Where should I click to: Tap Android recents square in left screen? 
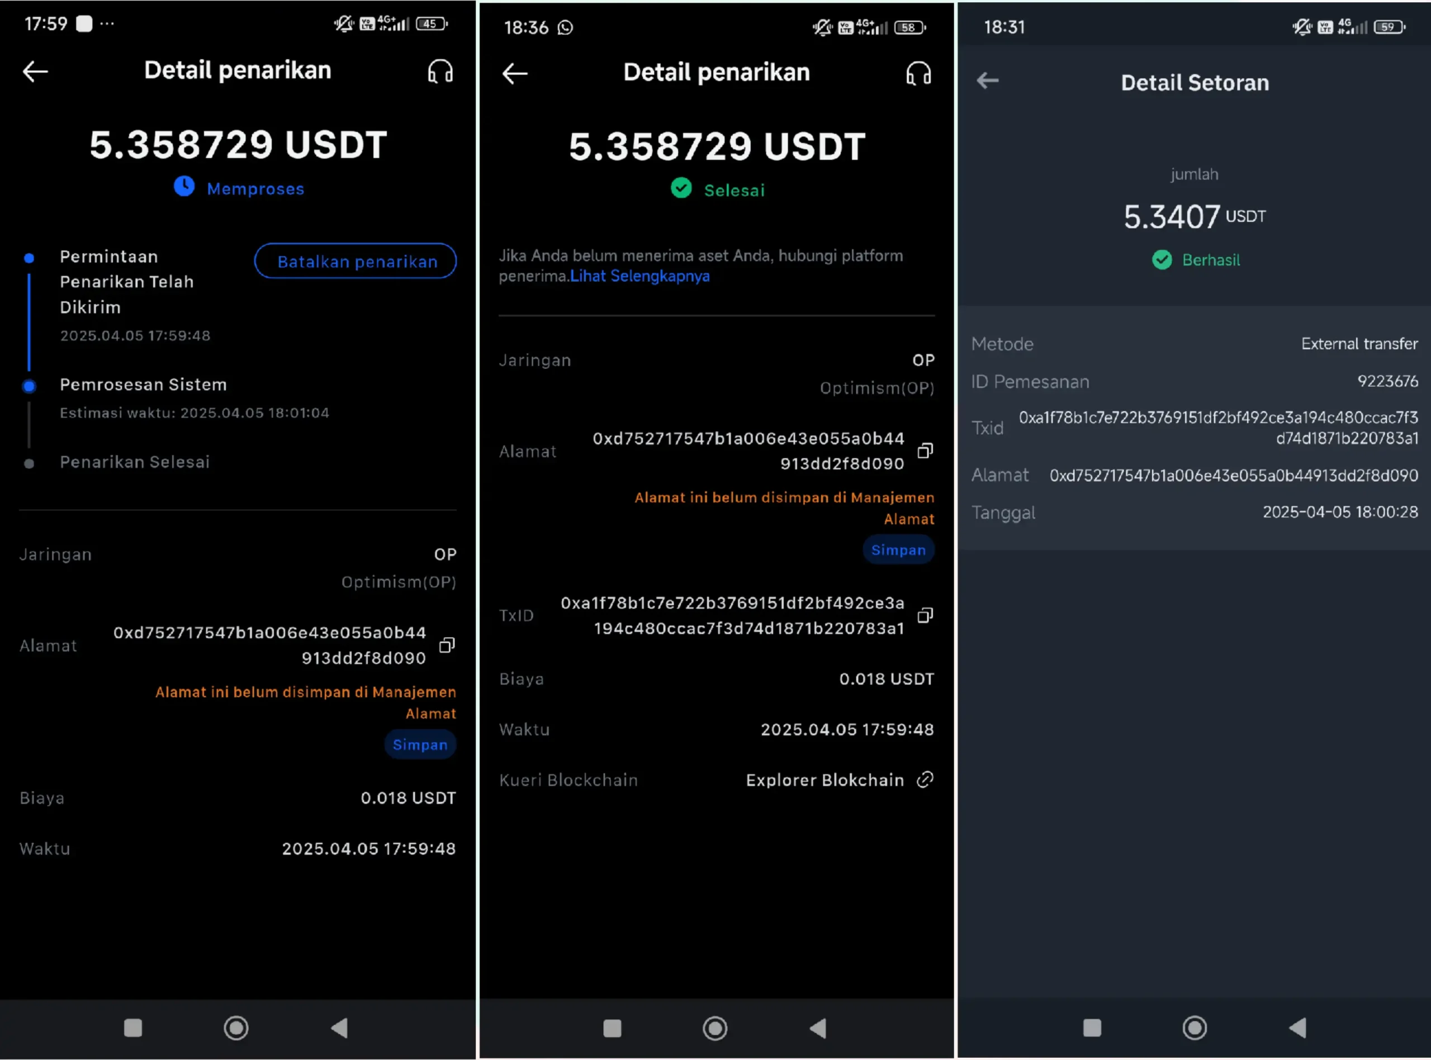[133, 1028]
